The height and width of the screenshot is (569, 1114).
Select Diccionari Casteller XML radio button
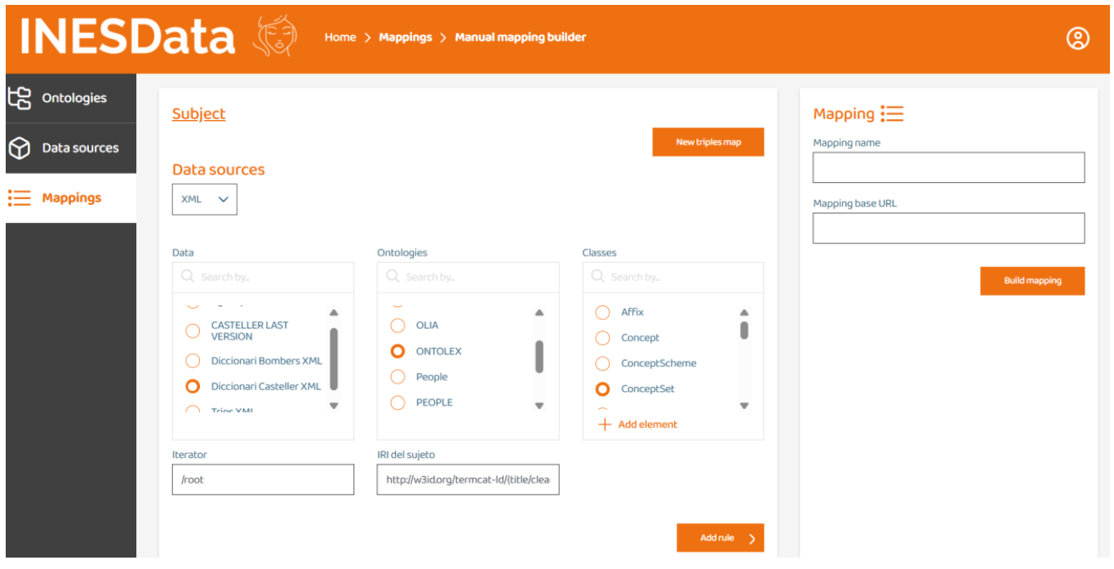[x=193, y=386]
